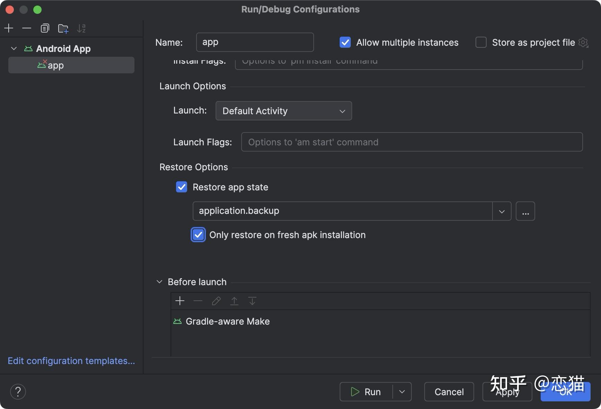Select the app configuration in sidebar
601x409 pixels.
click(x=55, y=65)
